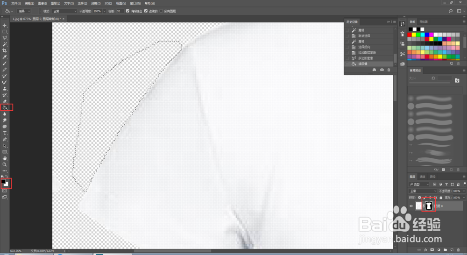The width and height of the screenshot is (467, 255).
Task: Pick the red swatch in Swatches panel
Action: pos(410,35)
